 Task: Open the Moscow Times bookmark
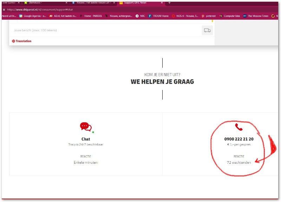[256, 16]
